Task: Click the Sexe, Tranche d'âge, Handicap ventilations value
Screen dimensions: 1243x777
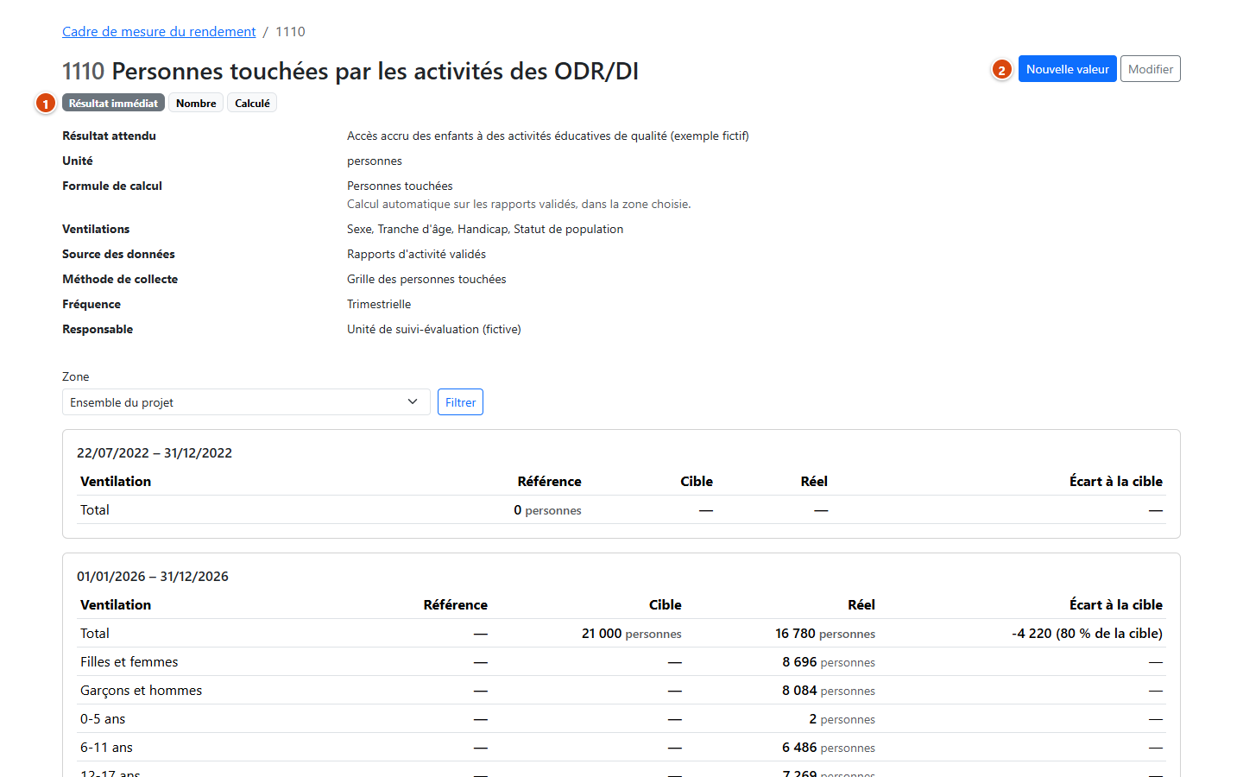Action: tap(485, 229)
